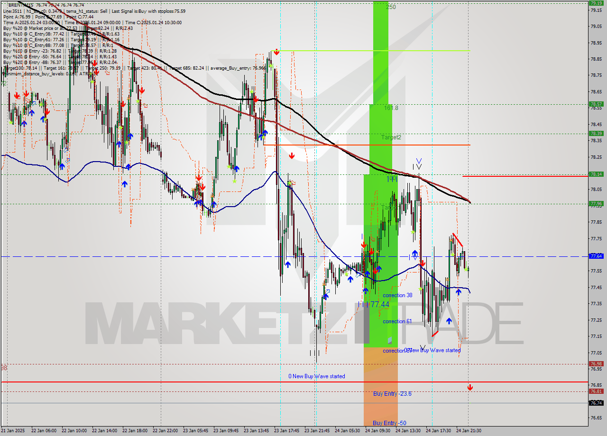Click the double-V marker above the 100 label

(x=419, y=164)
